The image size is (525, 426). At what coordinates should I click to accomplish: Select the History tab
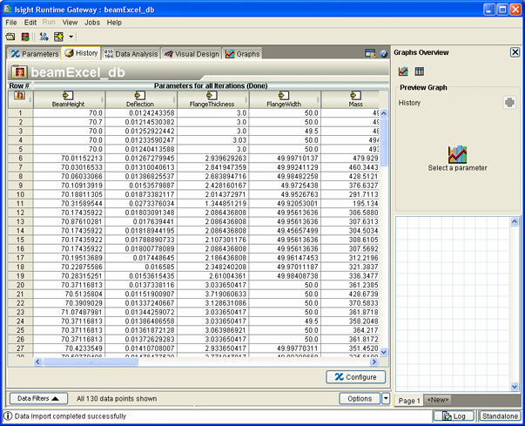tap(81, 53)
